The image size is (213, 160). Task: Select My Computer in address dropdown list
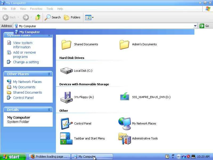coord(104,32)
